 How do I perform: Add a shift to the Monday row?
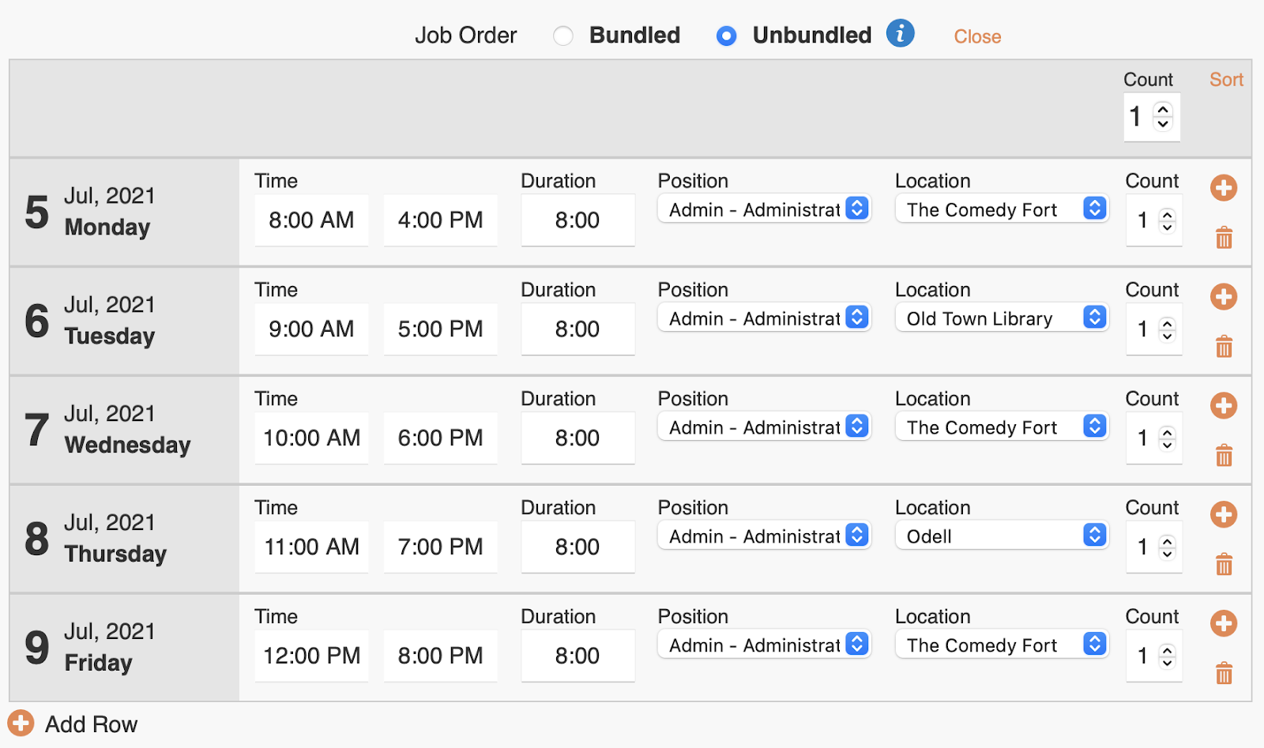coord(1224,188)
